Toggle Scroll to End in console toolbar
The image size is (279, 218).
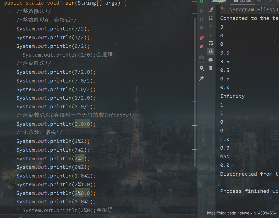coord(211,51)
